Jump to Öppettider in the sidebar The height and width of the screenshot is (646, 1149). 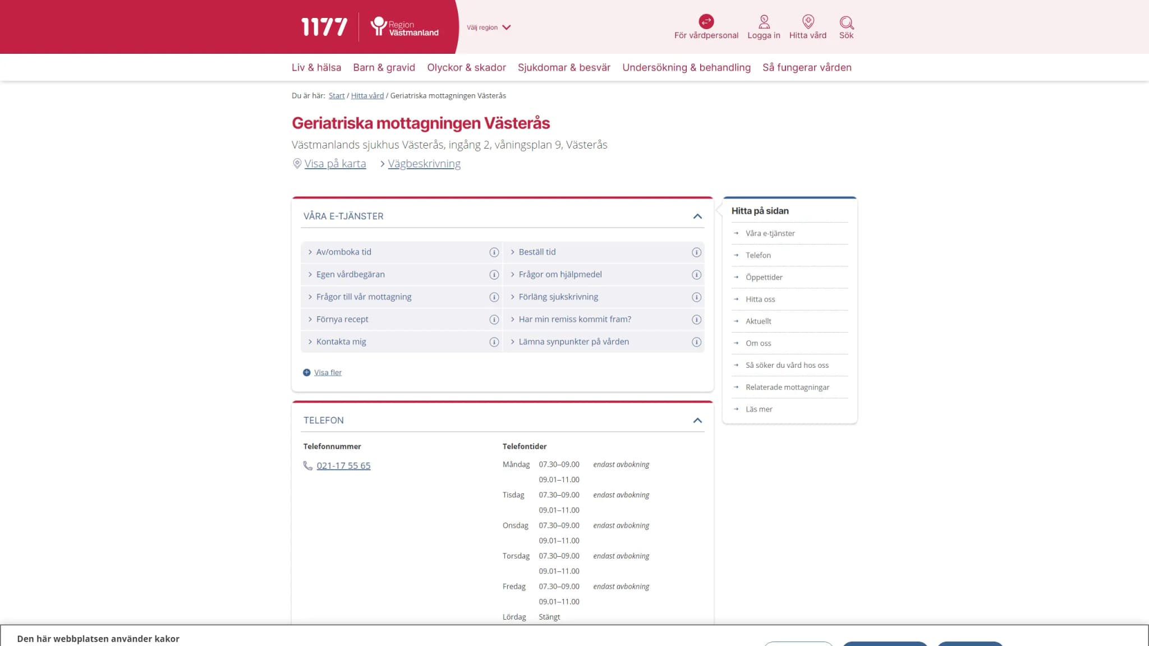[764, 278]
